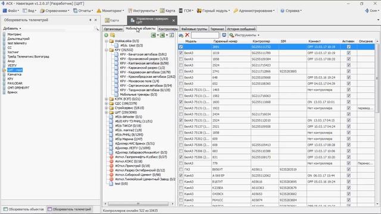381x214 pixels.
Task: Sort by the Гаражный номер column header
Action: click(231, 41)
